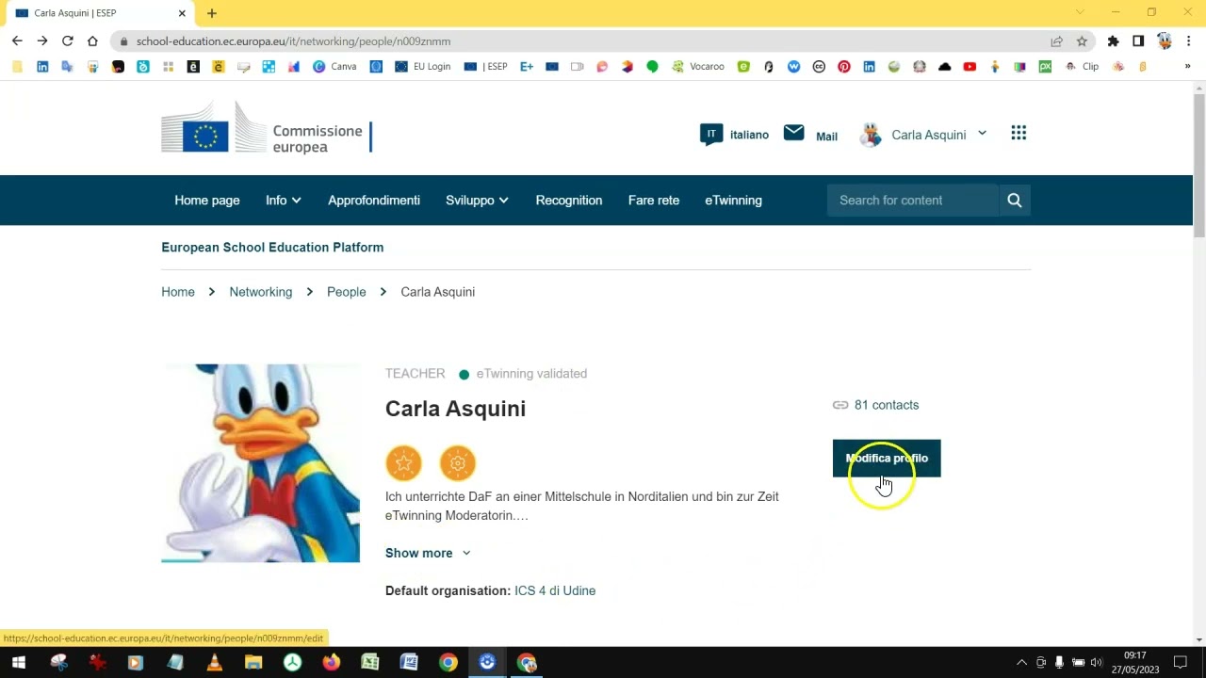1206x678 pixels.
Task: Open the Creative Commons bookmark icon
Action: 819,66
